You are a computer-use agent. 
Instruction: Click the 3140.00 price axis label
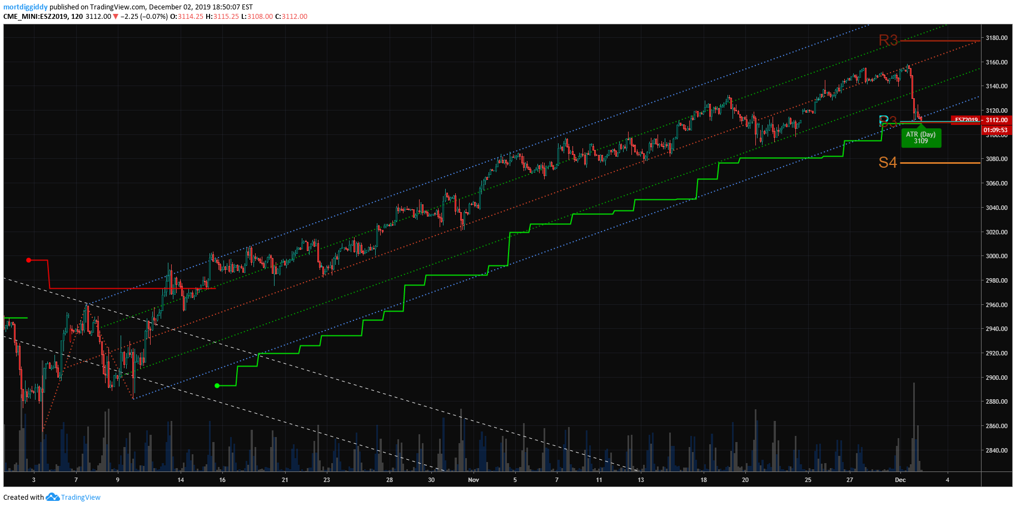997,86
